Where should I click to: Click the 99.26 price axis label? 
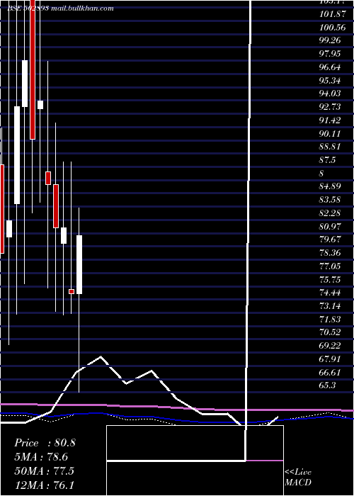331,40
